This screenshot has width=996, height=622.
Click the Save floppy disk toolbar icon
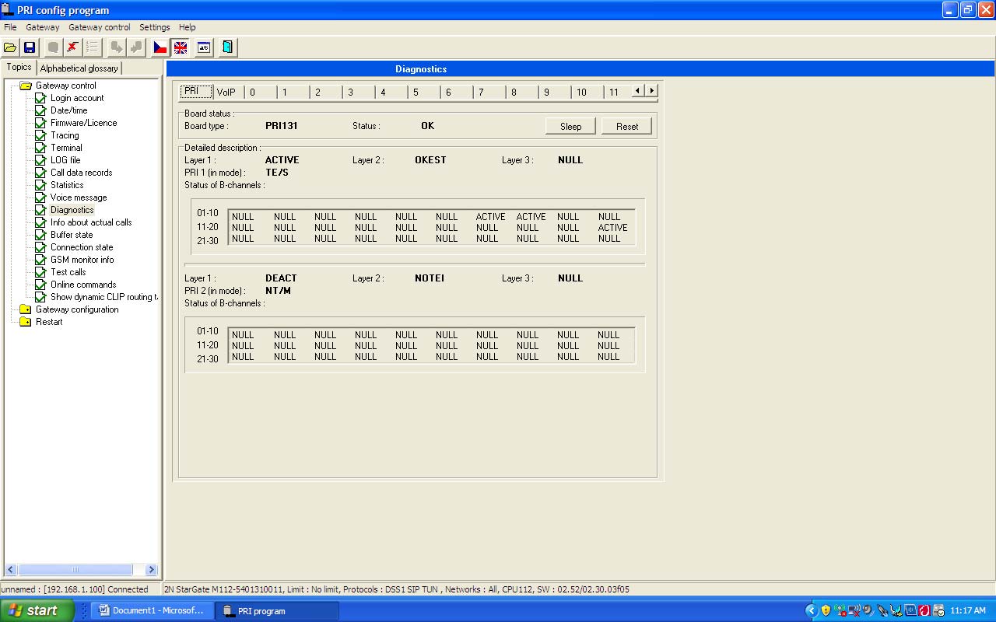click(30, 47)
